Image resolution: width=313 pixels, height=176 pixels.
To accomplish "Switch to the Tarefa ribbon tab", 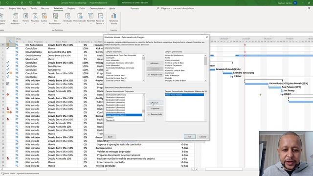I will pyautogui.click(x=34, y=8).
